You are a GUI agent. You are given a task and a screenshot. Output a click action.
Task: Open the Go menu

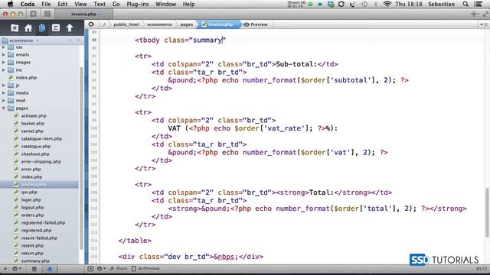(116, 4)
